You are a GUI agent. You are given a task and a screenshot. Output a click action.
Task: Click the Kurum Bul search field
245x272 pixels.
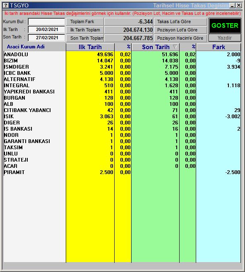(46, 22)
